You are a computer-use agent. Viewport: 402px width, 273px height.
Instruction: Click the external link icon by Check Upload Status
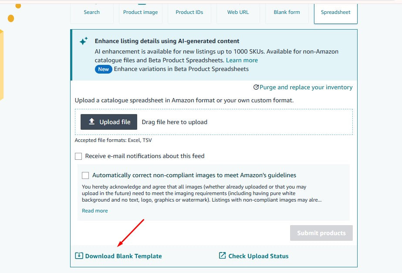click(x=222, y=255)
